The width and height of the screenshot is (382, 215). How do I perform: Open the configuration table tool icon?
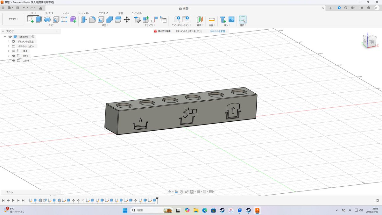point(186,19)
